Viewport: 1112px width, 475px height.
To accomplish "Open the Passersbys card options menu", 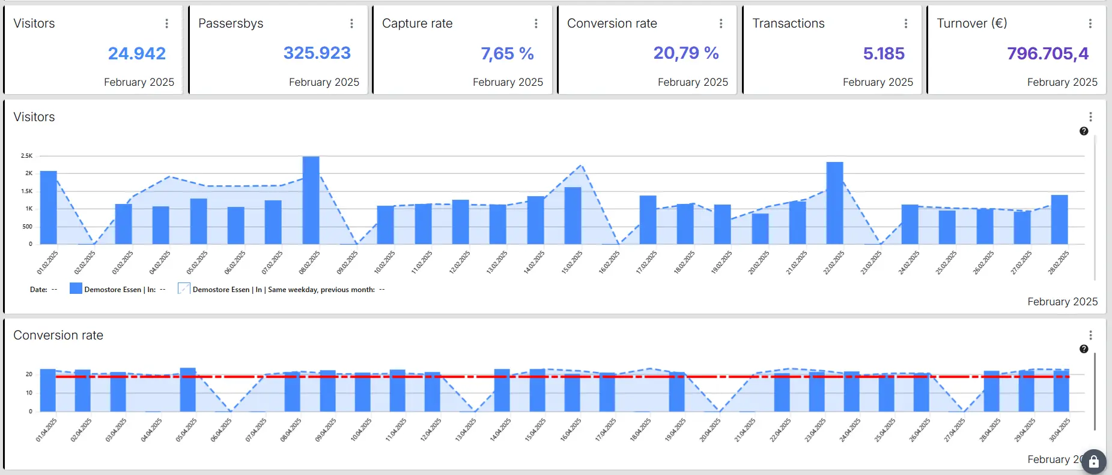I will (x=351, y=23).
